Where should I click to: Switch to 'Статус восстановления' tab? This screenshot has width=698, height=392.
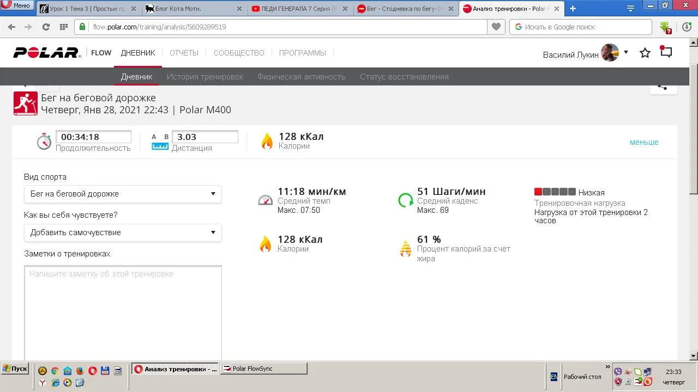pos(404,77)
